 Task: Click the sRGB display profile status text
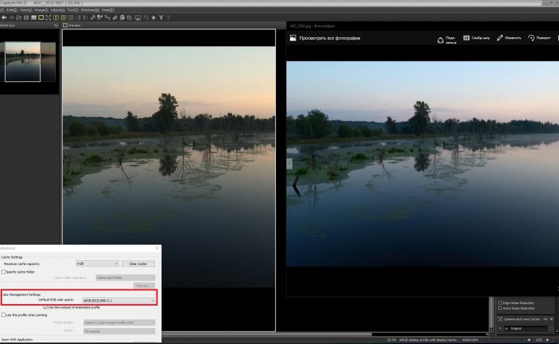(428, 340)
